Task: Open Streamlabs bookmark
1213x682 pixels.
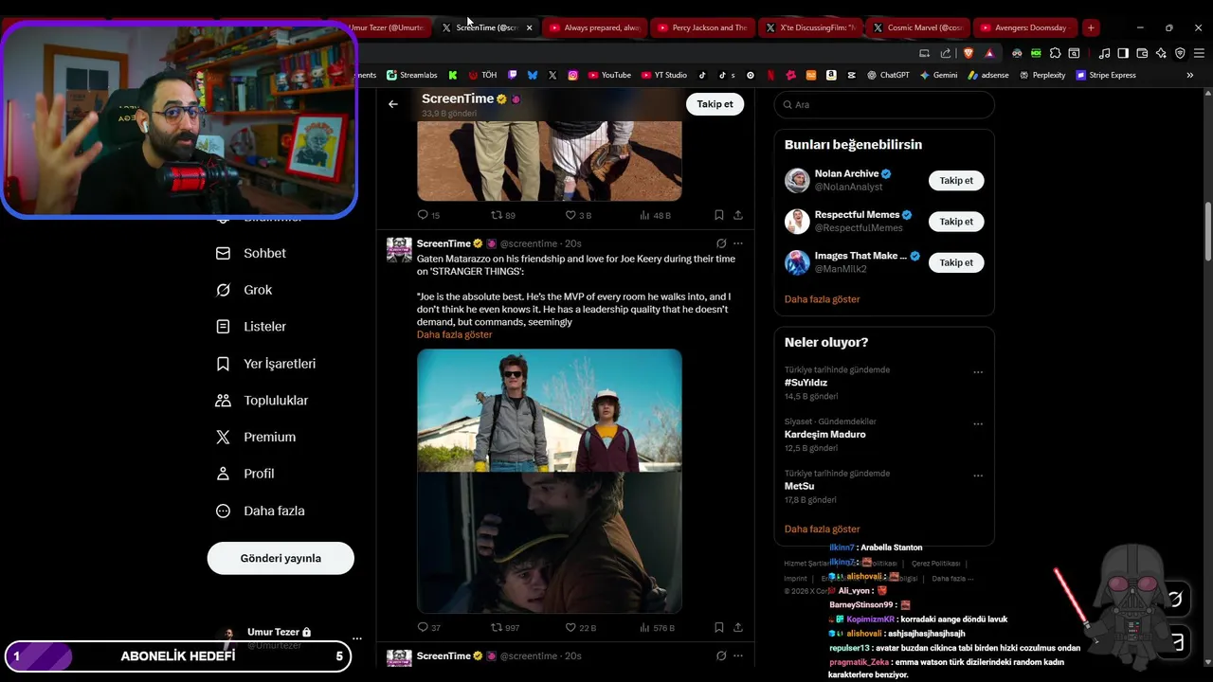Action: [411, 75]
